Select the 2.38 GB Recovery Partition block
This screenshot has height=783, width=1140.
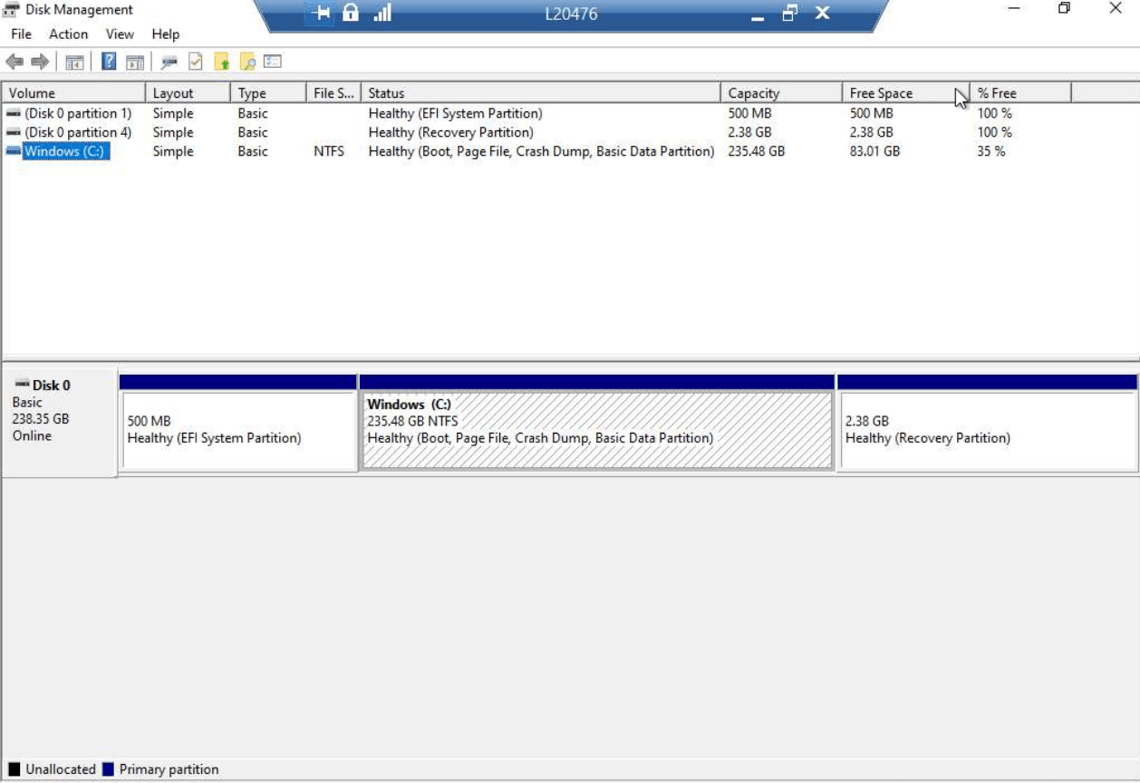point(987,430)
